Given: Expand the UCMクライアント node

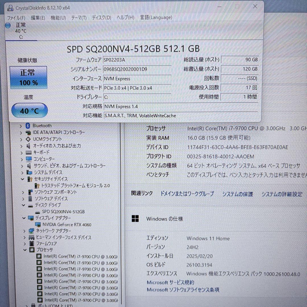Looking at the screenshot, I should [x=21, y=140].
